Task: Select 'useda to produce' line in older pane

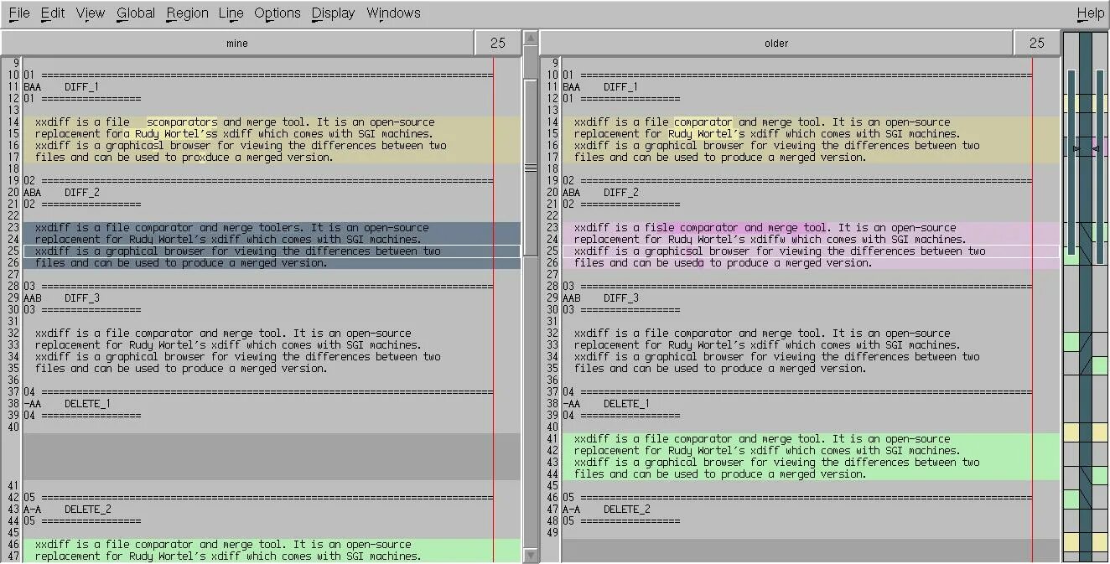Action: pyautogui.click(x=811, y=263)
